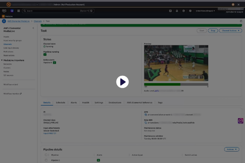Click the green audio level meter bar
This screenshot has height=163, width=245.
pos(162,84)
